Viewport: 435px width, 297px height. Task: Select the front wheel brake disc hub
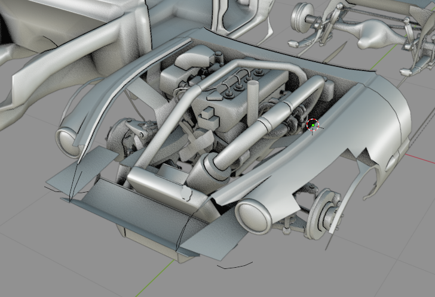tap(323, 214)
